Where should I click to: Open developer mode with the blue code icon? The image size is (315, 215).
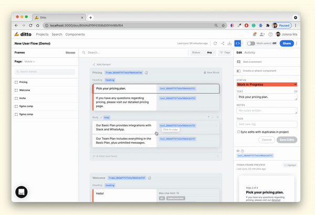tap(238, 44)
